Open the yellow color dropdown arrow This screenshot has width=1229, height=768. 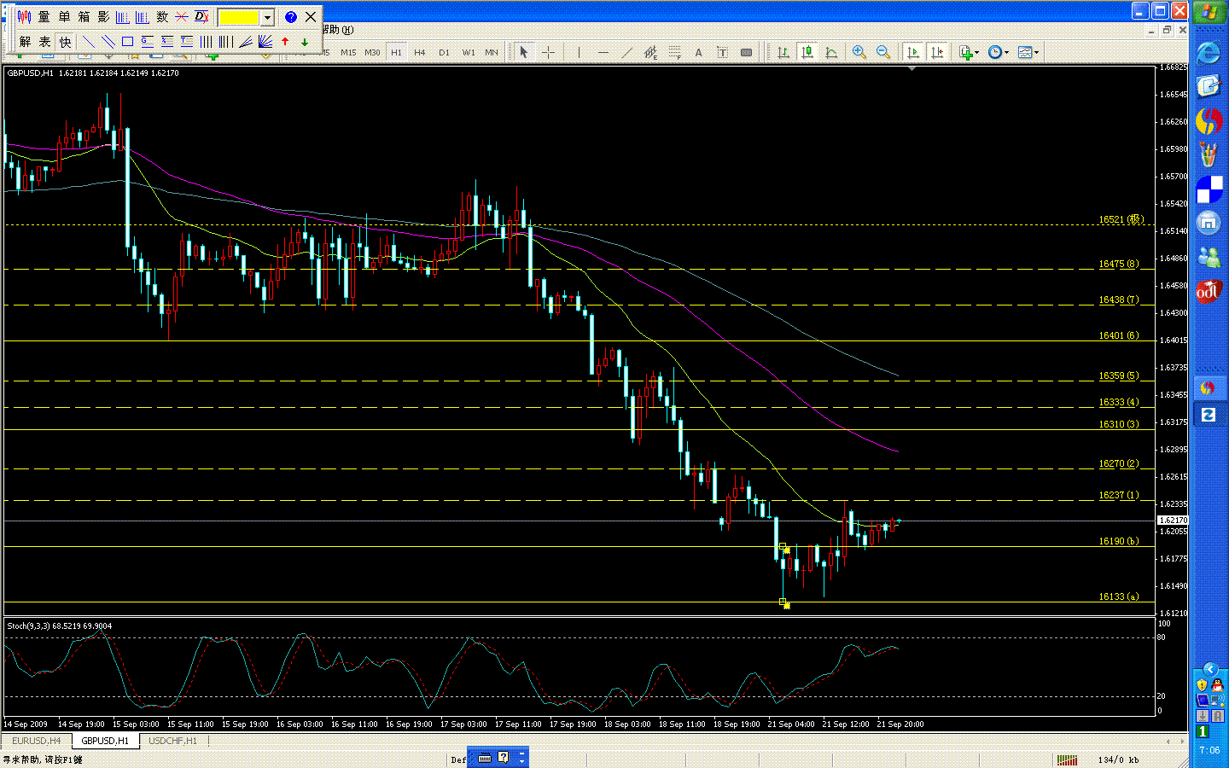tap(267, 17)
